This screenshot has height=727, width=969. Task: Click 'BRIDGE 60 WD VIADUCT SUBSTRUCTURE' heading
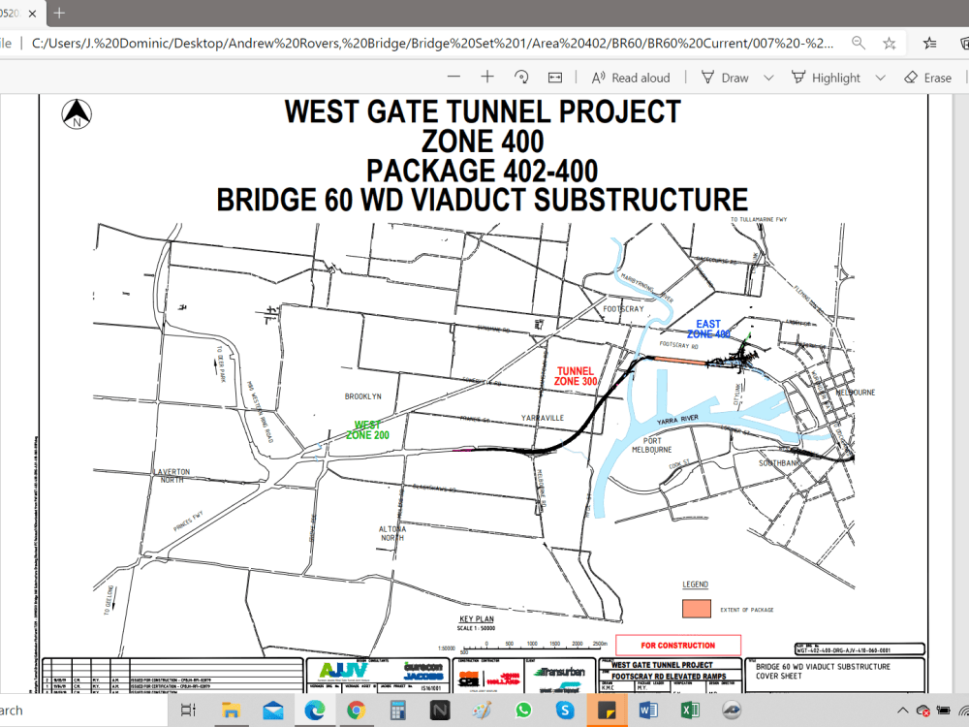coord(482,200)
